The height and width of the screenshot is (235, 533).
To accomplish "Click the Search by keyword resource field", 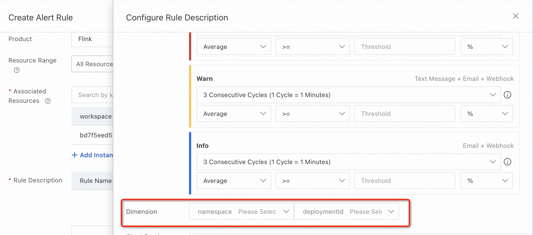I will click(x=92, y=95).
